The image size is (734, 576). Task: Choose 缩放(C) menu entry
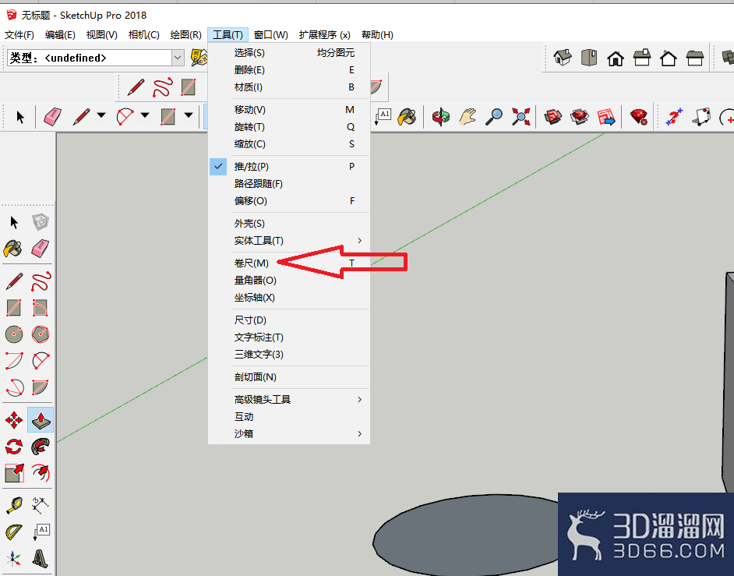289,143
